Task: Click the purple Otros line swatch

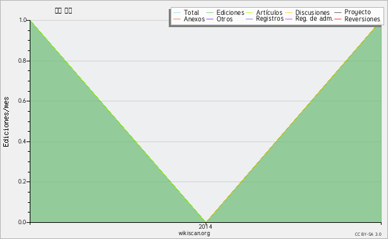Action: pyautogui.click(x=210, y=19)
